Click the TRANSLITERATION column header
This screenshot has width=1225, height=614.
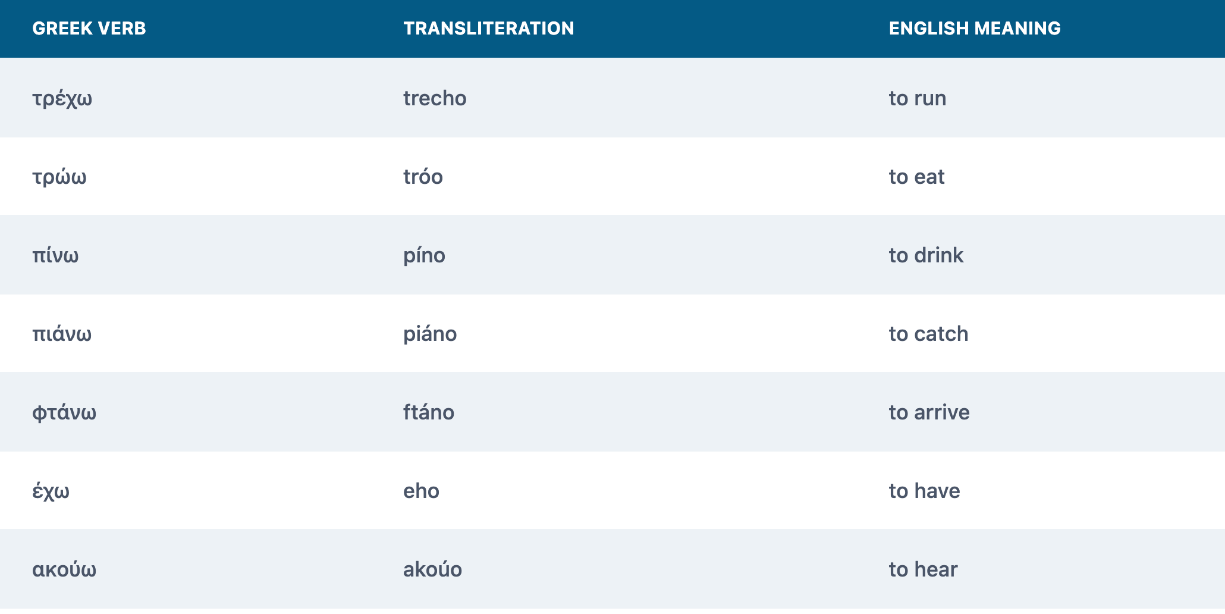pos(489,29)
